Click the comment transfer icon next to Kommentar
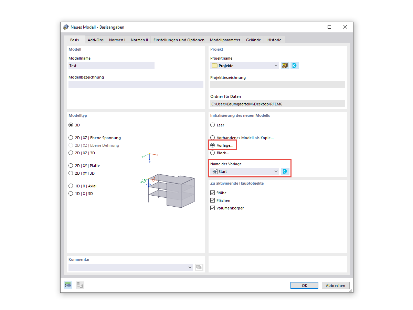Screen dimensions: 413x310 click(199, 267)
